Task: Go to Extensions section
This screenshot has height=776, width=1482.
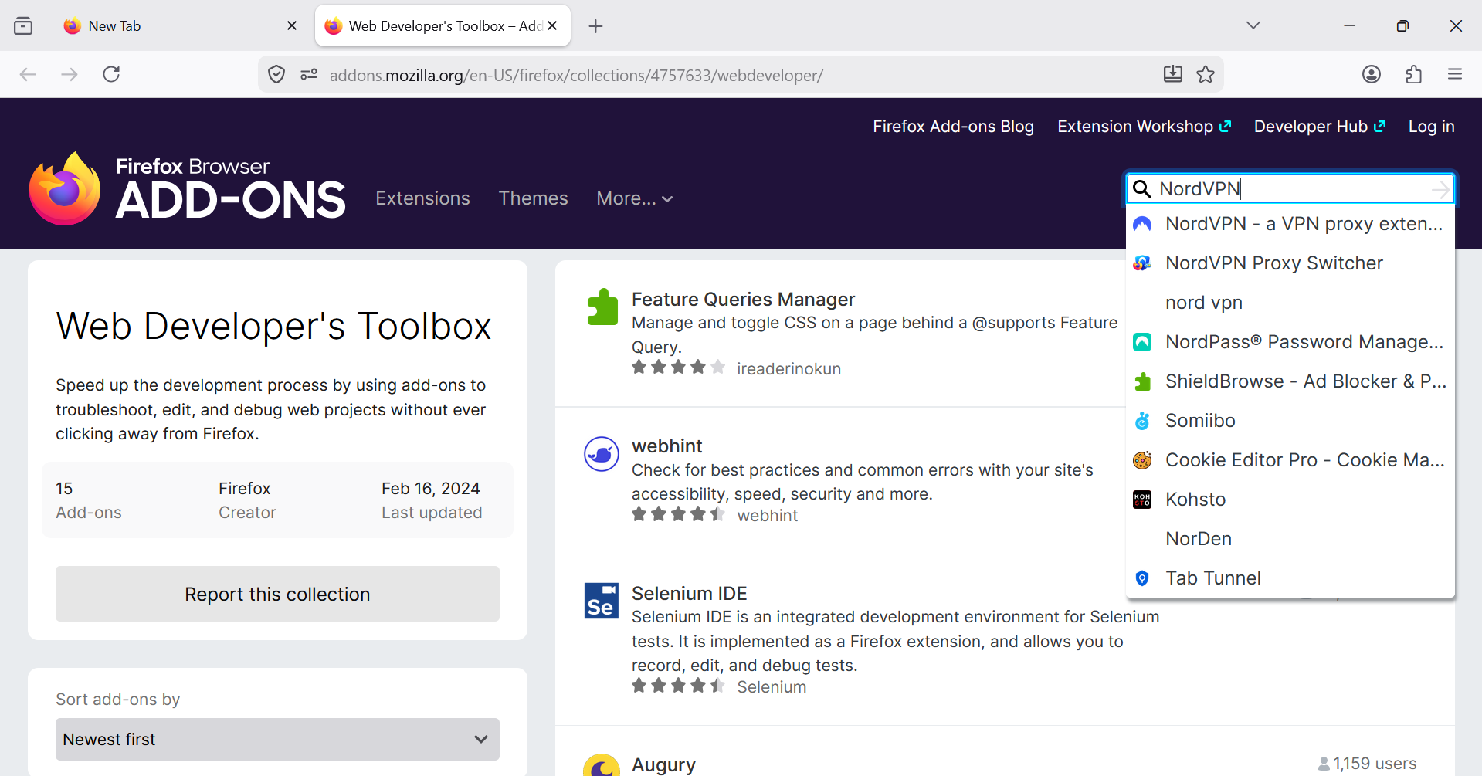Action: pyautogui.click(x=422, y=198)
